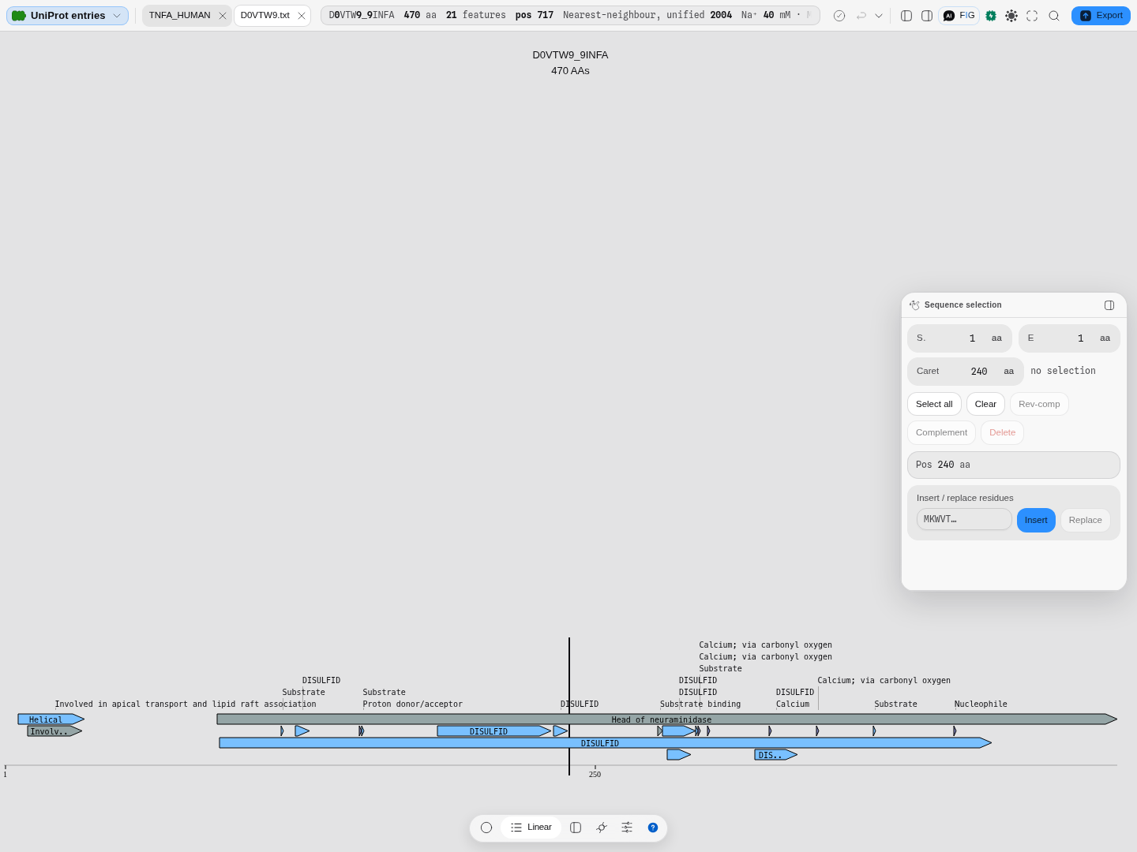The width and height of the screenshot is (1137, 852).
Task: Click the green lightning badge icon
Action: 991,16
